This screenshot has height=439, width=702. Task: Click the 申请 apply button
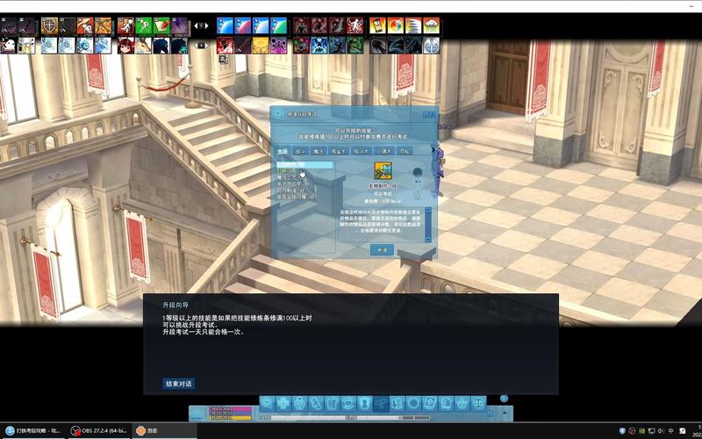tap(382, 250)
